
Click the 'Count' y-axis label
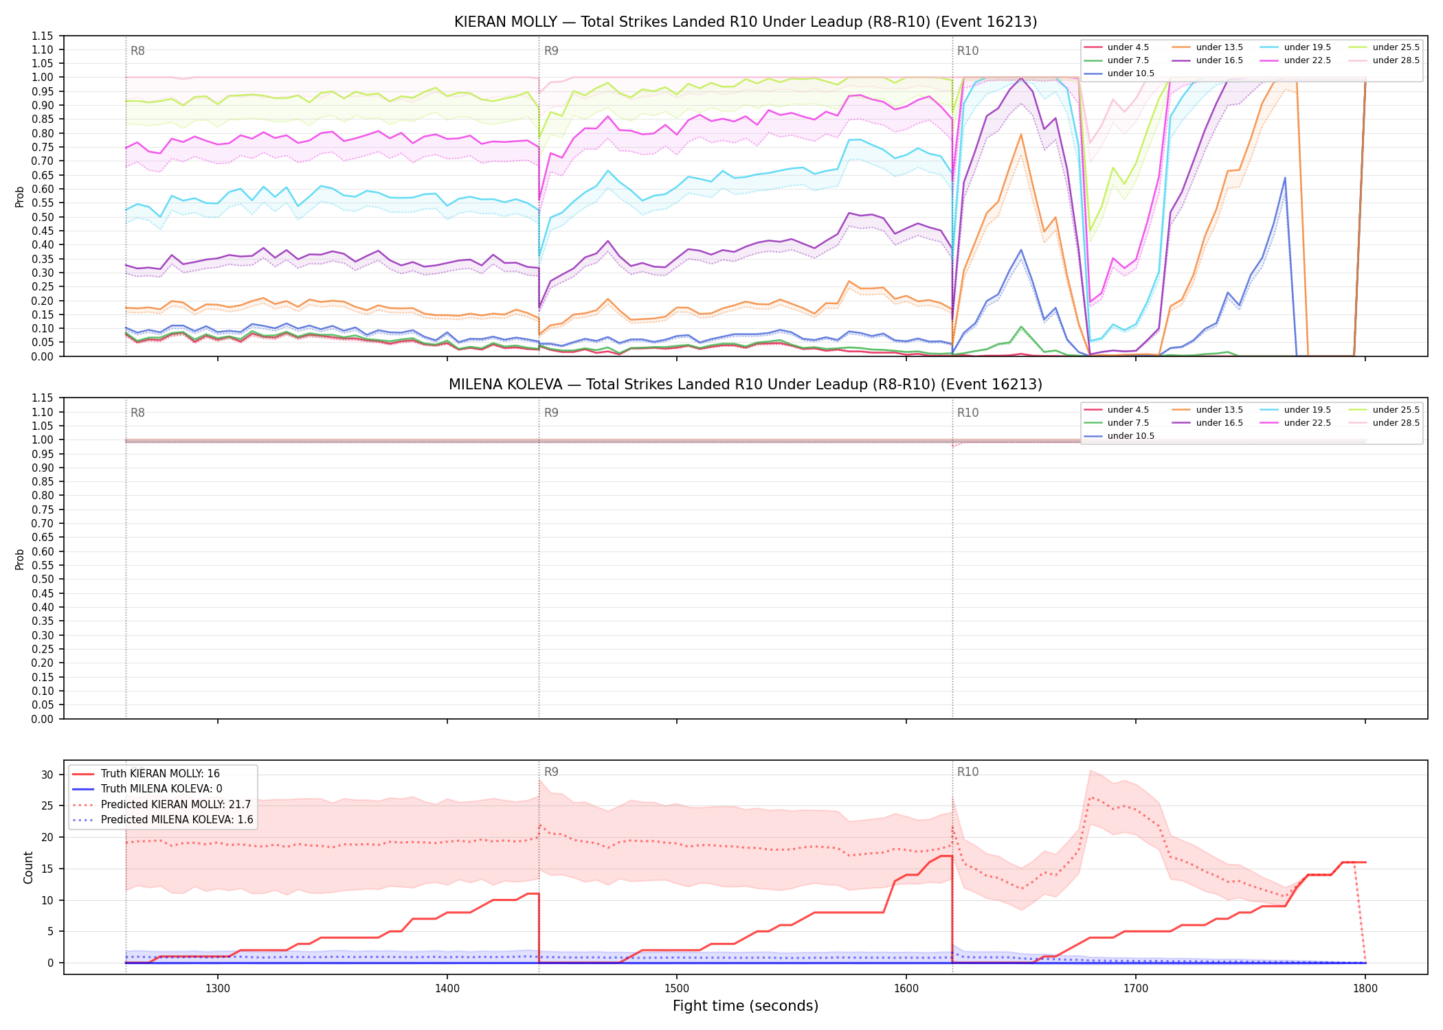tap(28, 867)
